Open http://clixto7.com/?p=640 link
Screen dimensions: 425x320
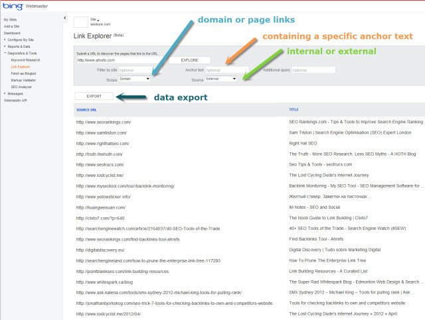(x=100, y=218)
